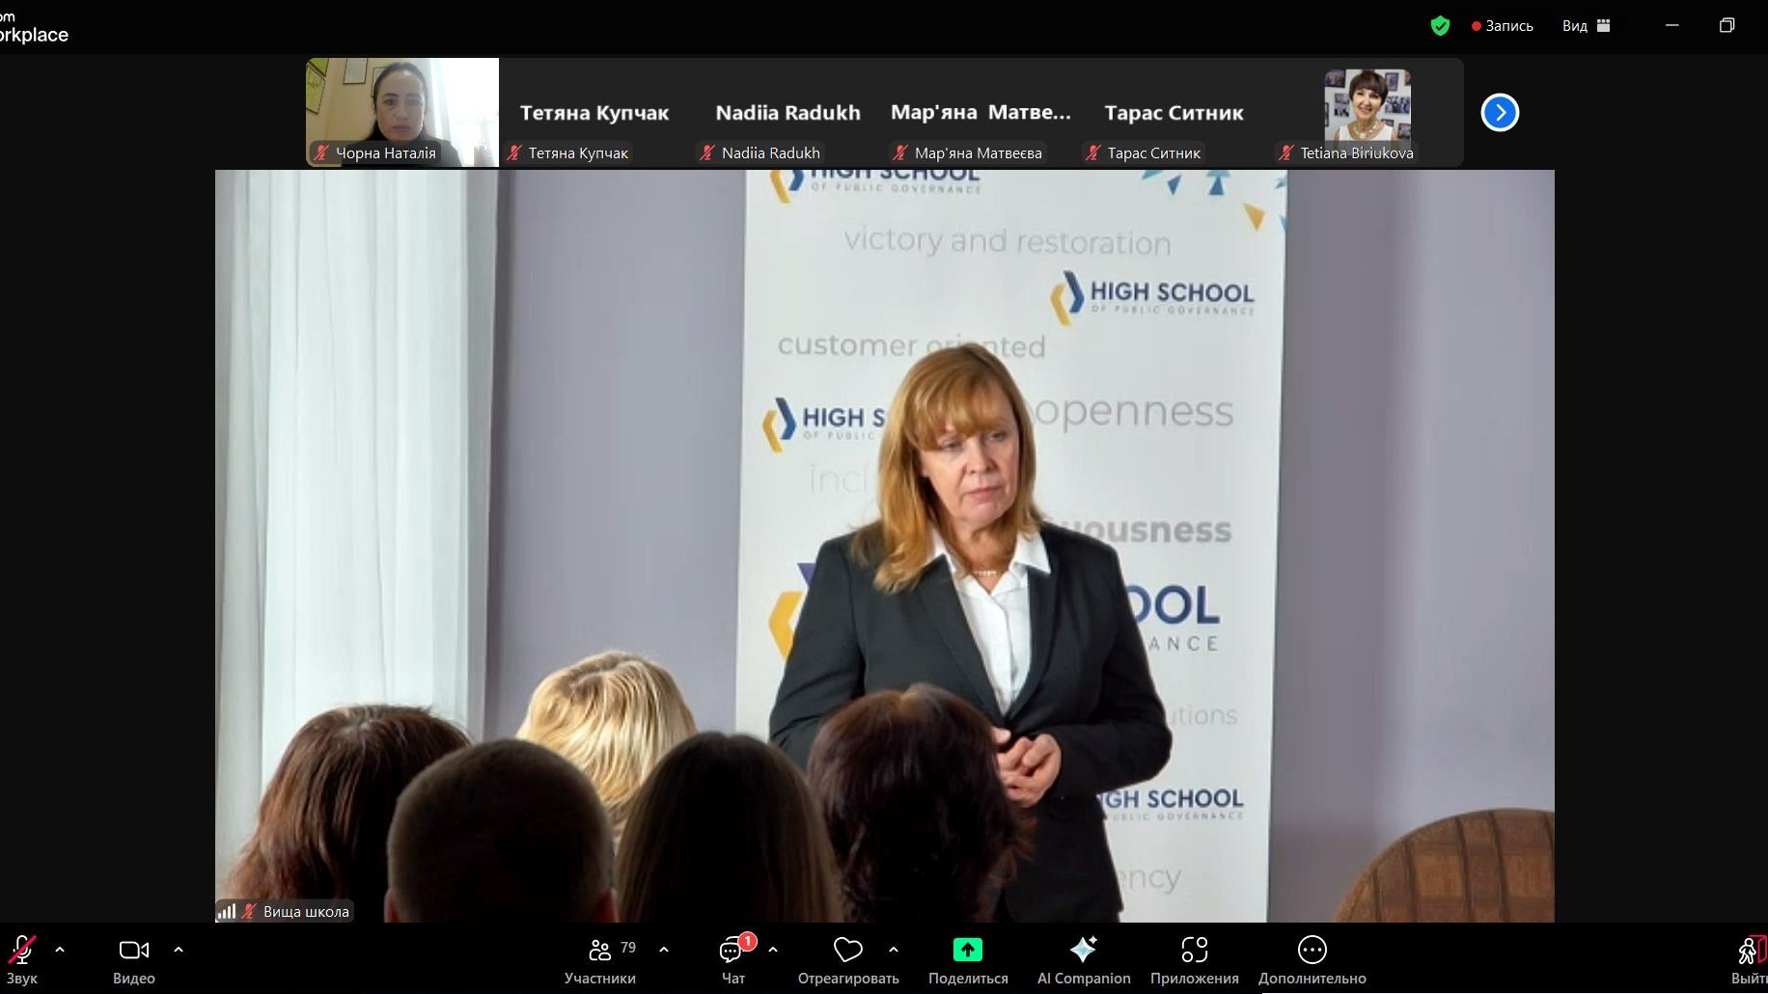Image resolution: width=1768 pixels, height=994 pixels.
Task: Select Tetiana Biriukova participant tile
Action: (x=1367, y=111)
